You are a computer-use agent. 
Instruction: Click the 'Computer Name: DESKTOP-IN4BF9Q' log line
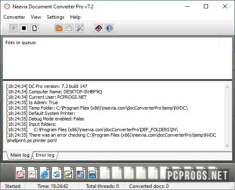point(54,92)
